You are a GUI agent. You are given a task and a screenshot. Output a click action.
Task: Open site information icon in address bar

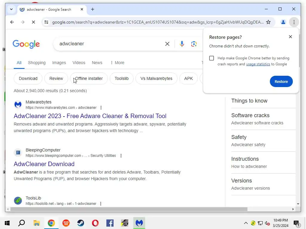(46, 22)
